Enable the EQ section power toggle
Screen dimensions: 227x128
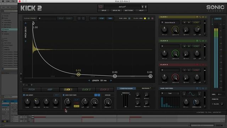(x=24, y=95)
